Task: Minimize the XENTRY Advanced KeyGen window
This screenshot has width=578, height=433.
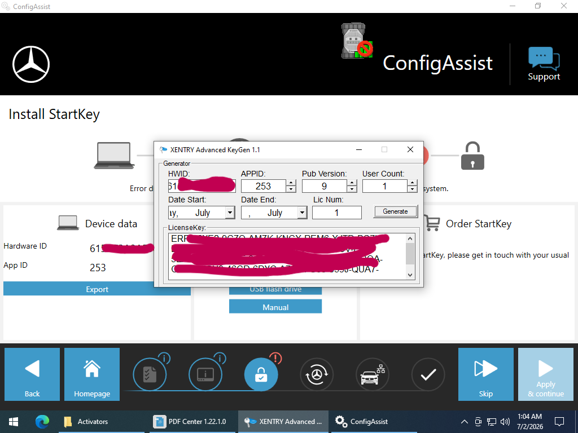Action: [358, 149]
